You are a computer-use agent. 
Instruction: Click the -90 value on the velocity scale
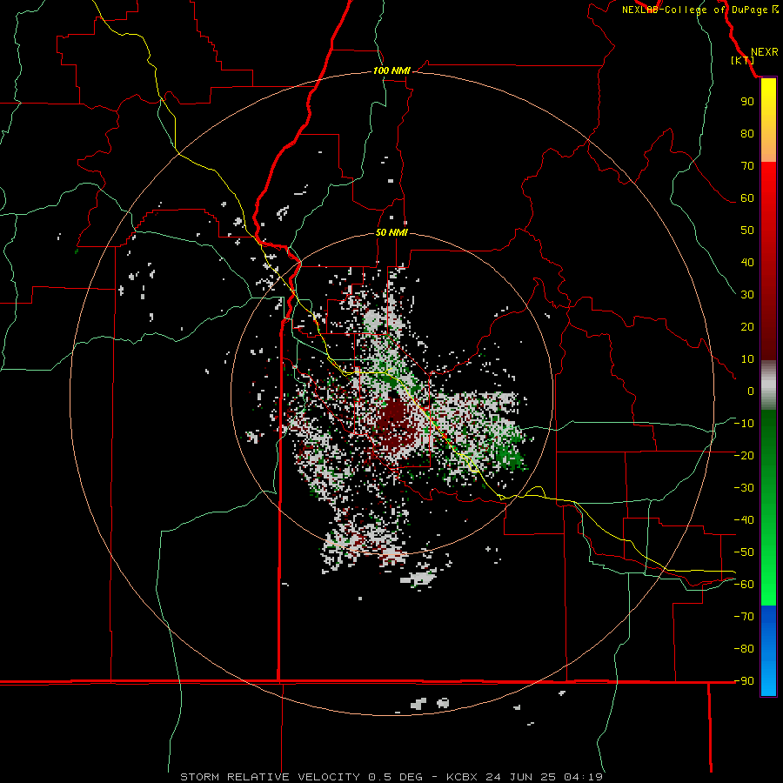coord(744,681)
